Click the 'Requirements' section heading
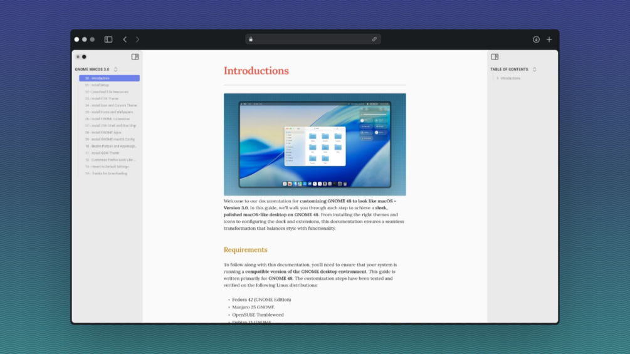The width and height of the screenshot is (630, 354). [246, 249]
